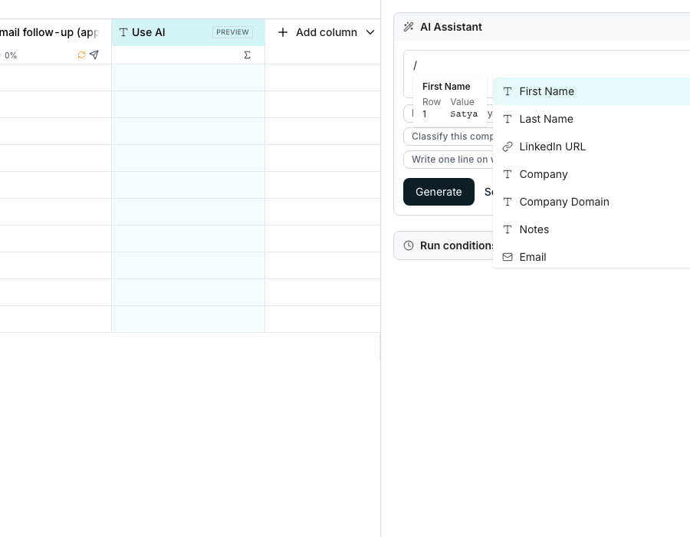Viewport: 690px width, 537px height.
Task: Click the magic wand AI Assistant icon
Action: [x=409, y=27]
